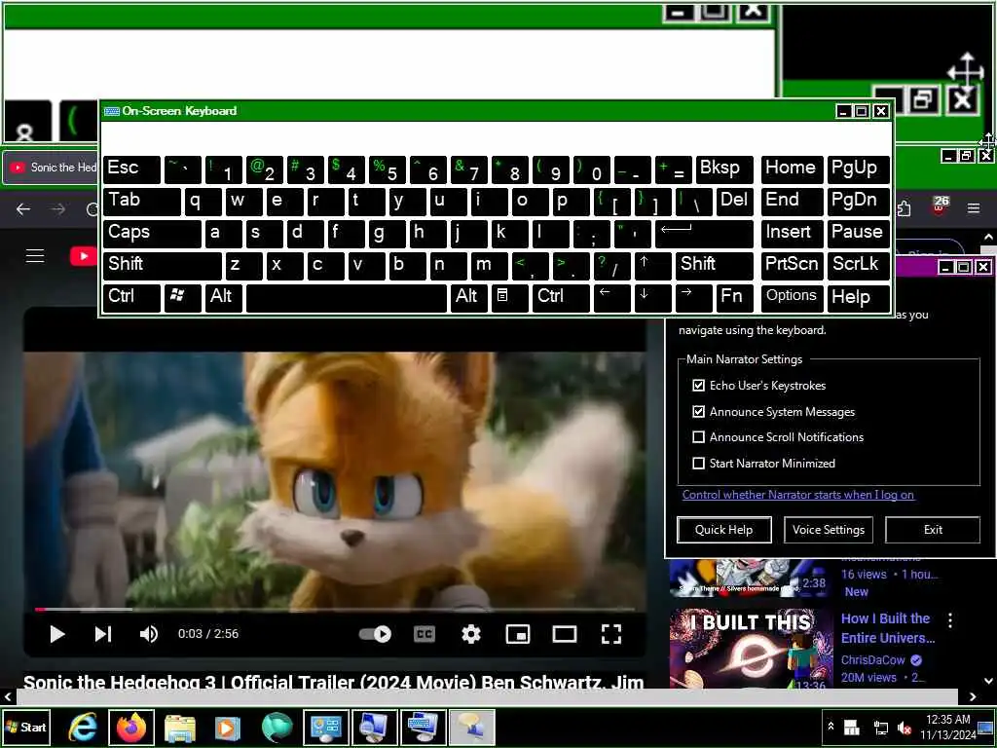Viewport: 997px width, 748px height.
Task: Click the return arrow key on keyboard
Action: tap(704, 234)
